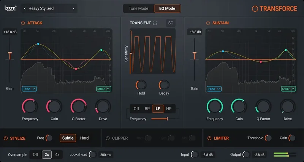
Task: Click the Transient Hold knob
Action: [x=141, y=85]
